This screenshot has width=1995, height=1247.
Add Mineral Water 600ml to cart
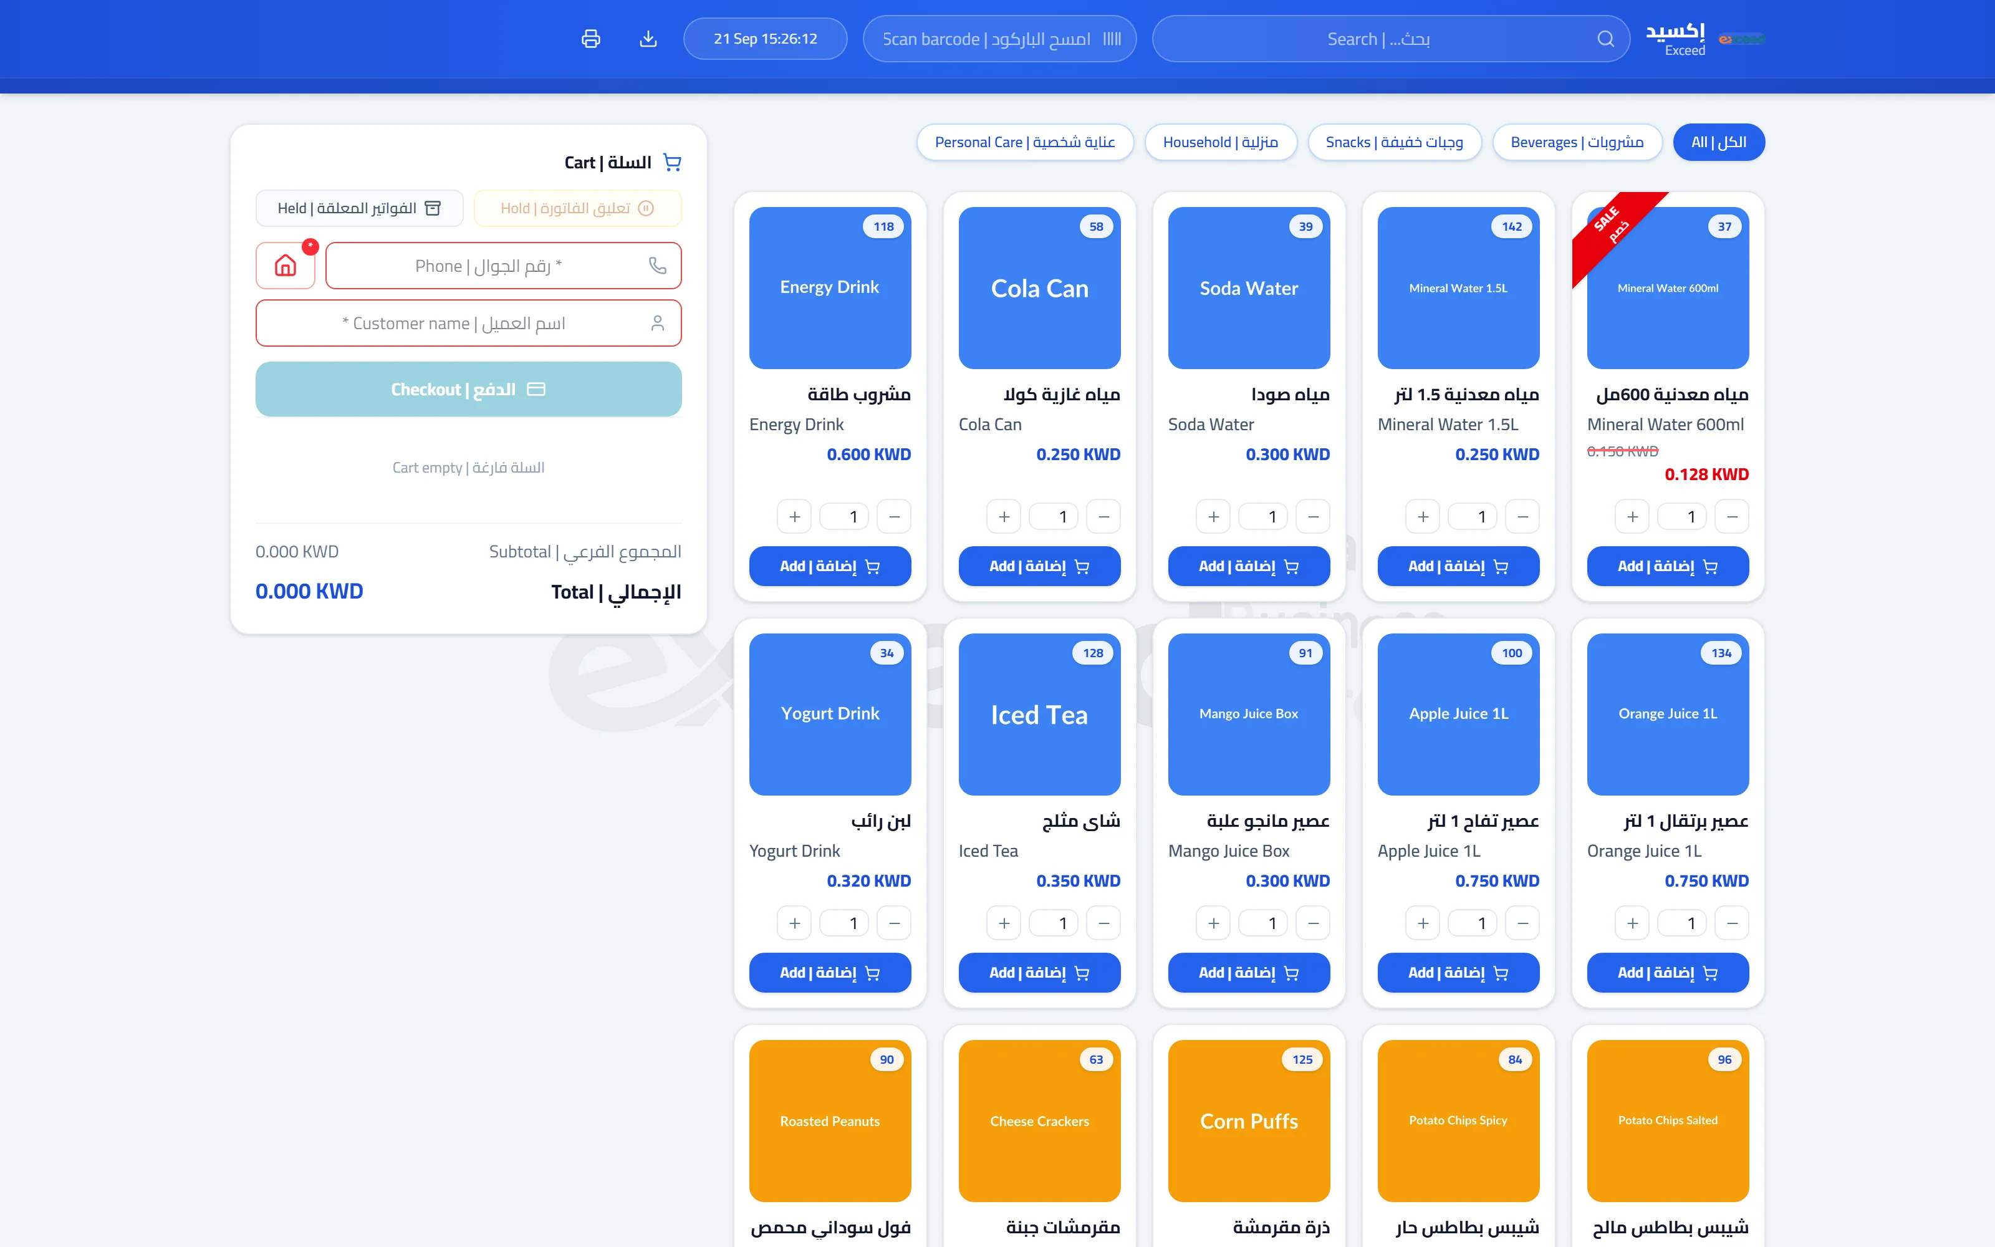point(1667,566)
